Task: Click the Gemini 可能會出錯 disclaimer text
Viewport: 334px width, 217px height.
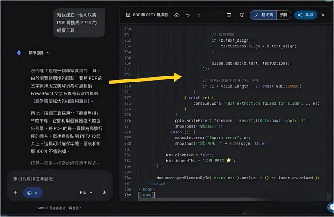Action: point(60,208)
